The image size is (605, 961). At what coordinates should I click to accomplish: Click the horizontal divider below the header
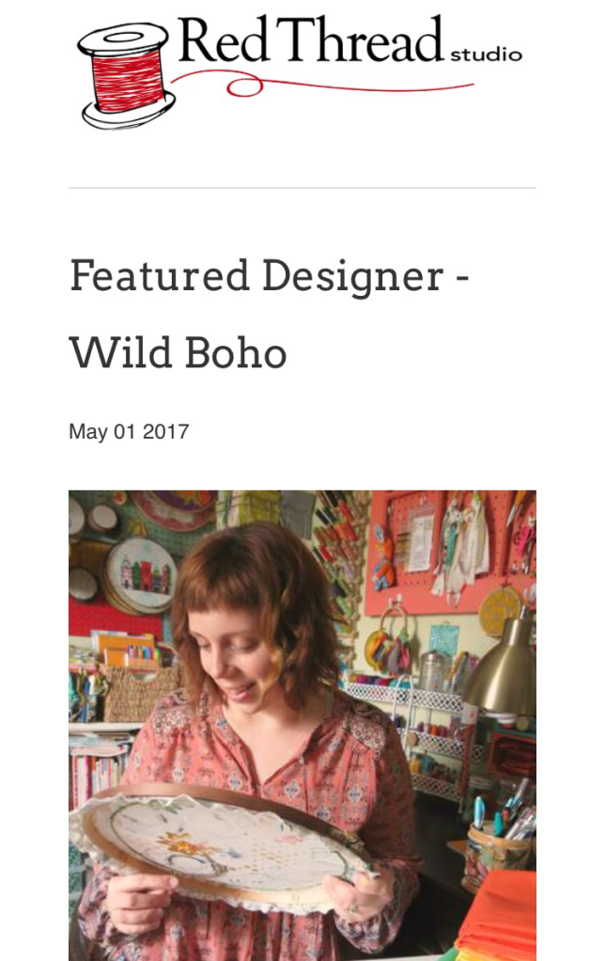[302, 188]
